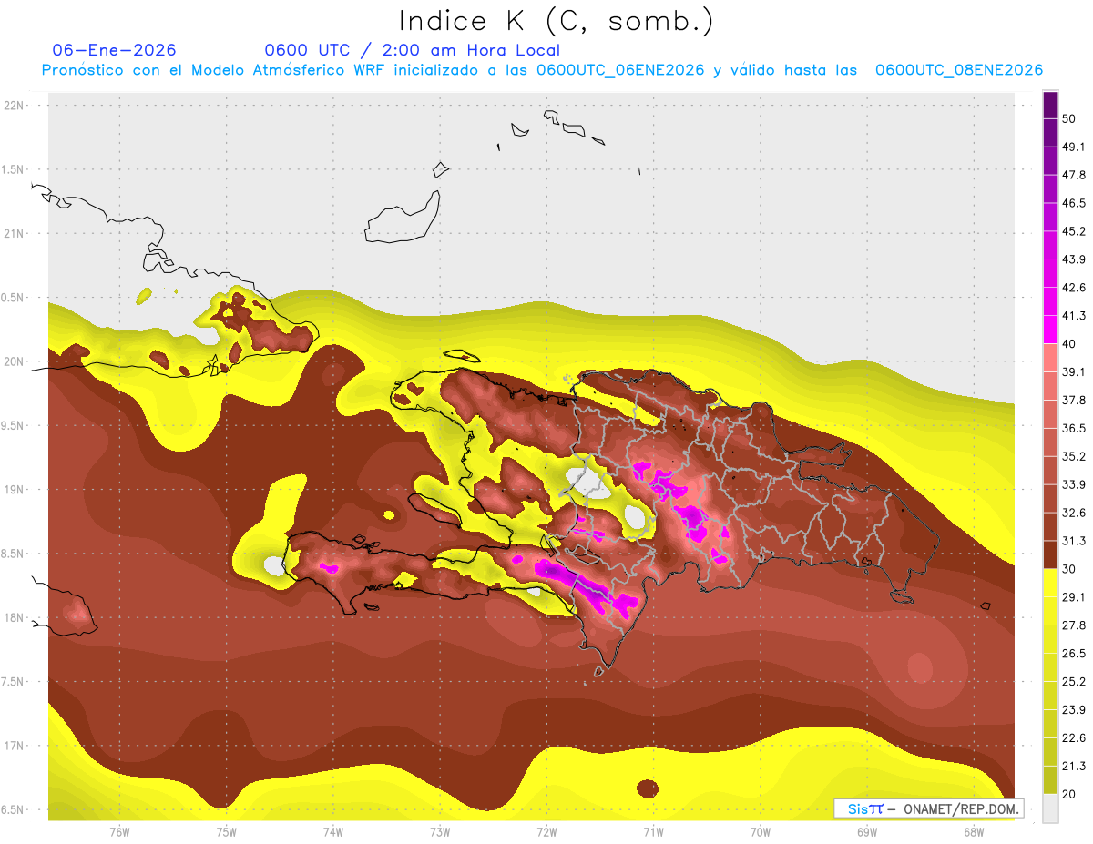Viewport: 1093px width, 844px height.
Task: Click the colorbar value label "30"
Action: coord(1068,569)
